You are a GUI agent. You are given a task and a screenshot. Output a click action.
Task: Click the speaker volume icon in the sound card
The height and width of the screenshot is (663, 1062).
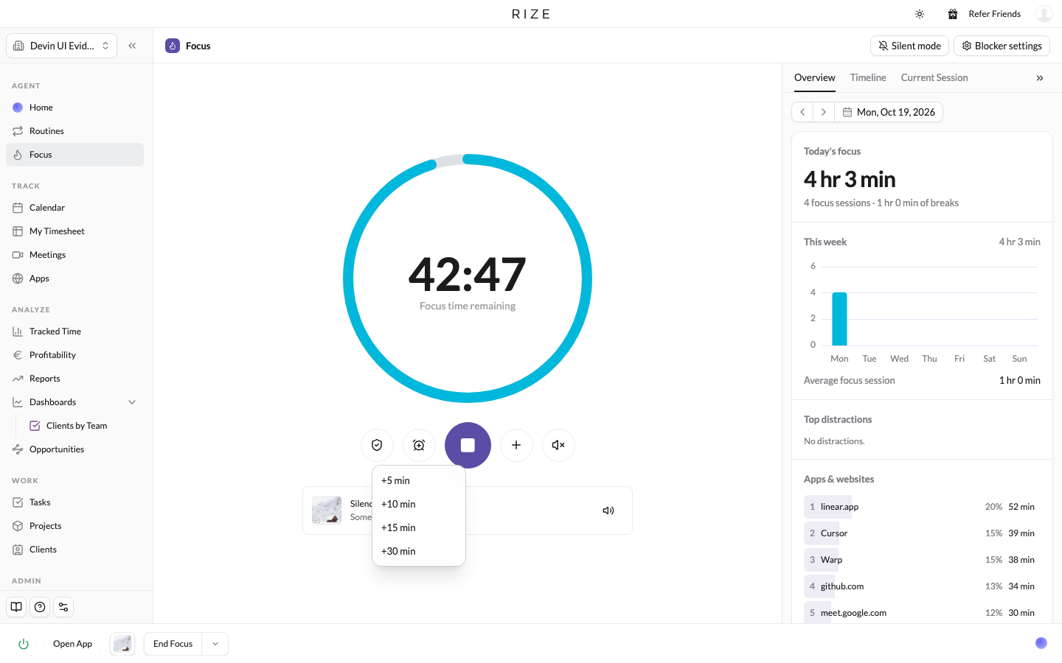[608, 511]
